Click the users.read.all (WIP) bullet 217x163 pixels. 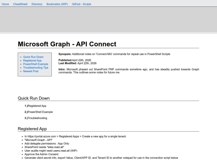(51, 151)
